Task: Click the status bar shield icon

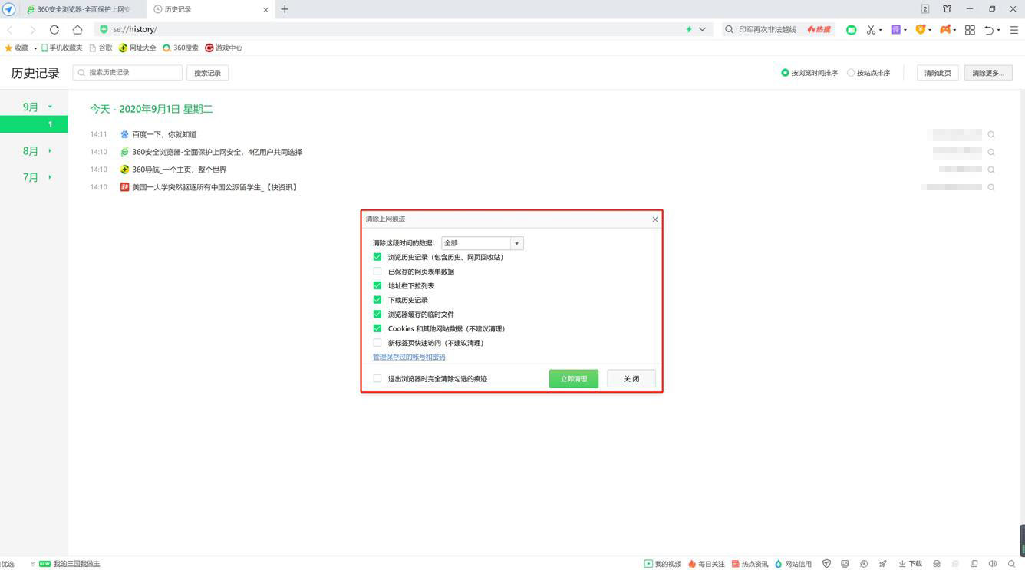Action: [826, 564]
